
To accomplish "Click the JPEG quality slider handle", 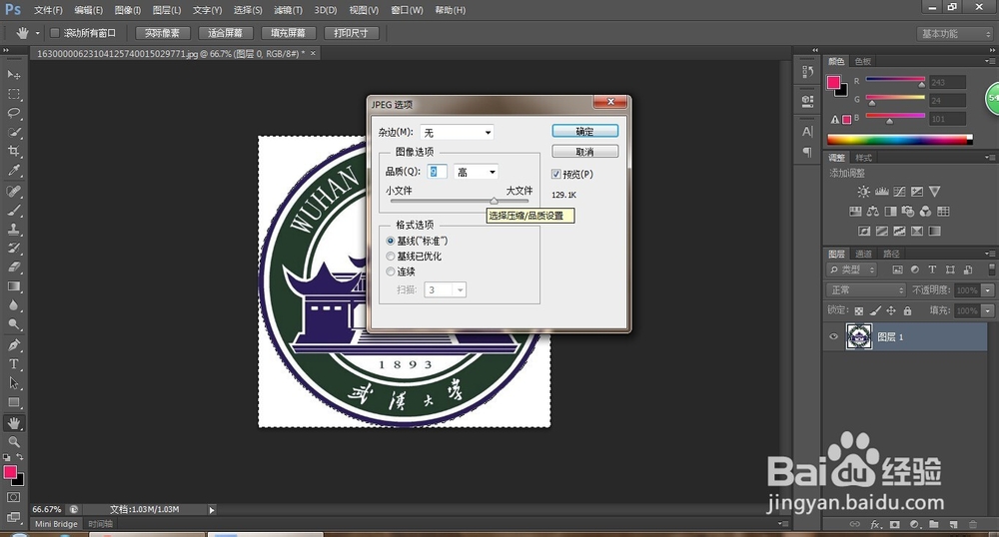I will pos(494,201).
